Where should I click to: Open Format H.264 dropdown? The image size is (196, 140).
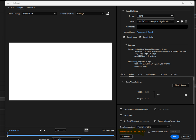[x=156, y=16]
